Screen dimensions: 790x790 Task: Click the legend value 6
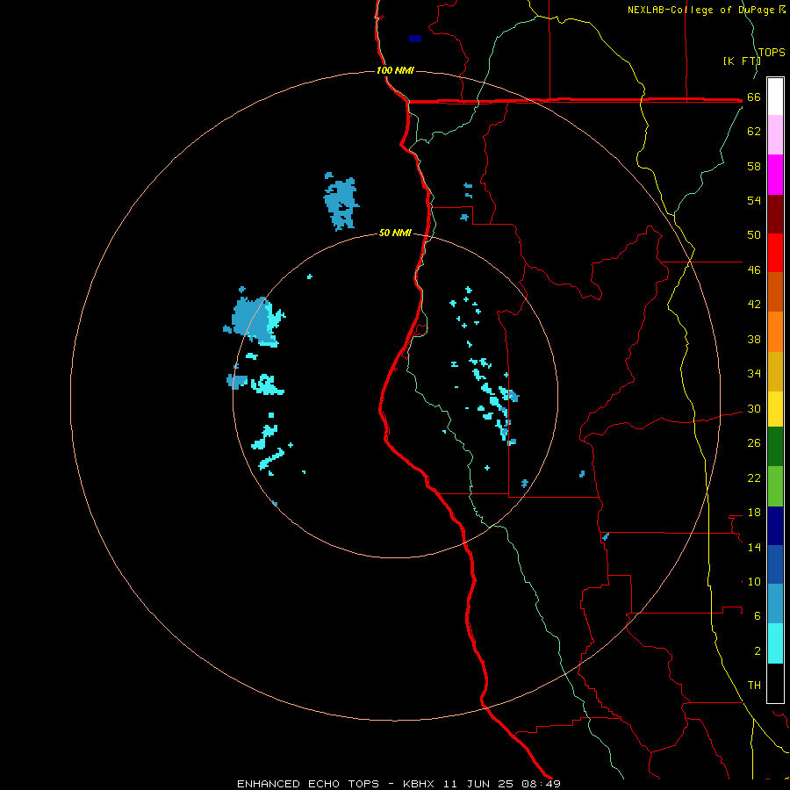[757, 615]
